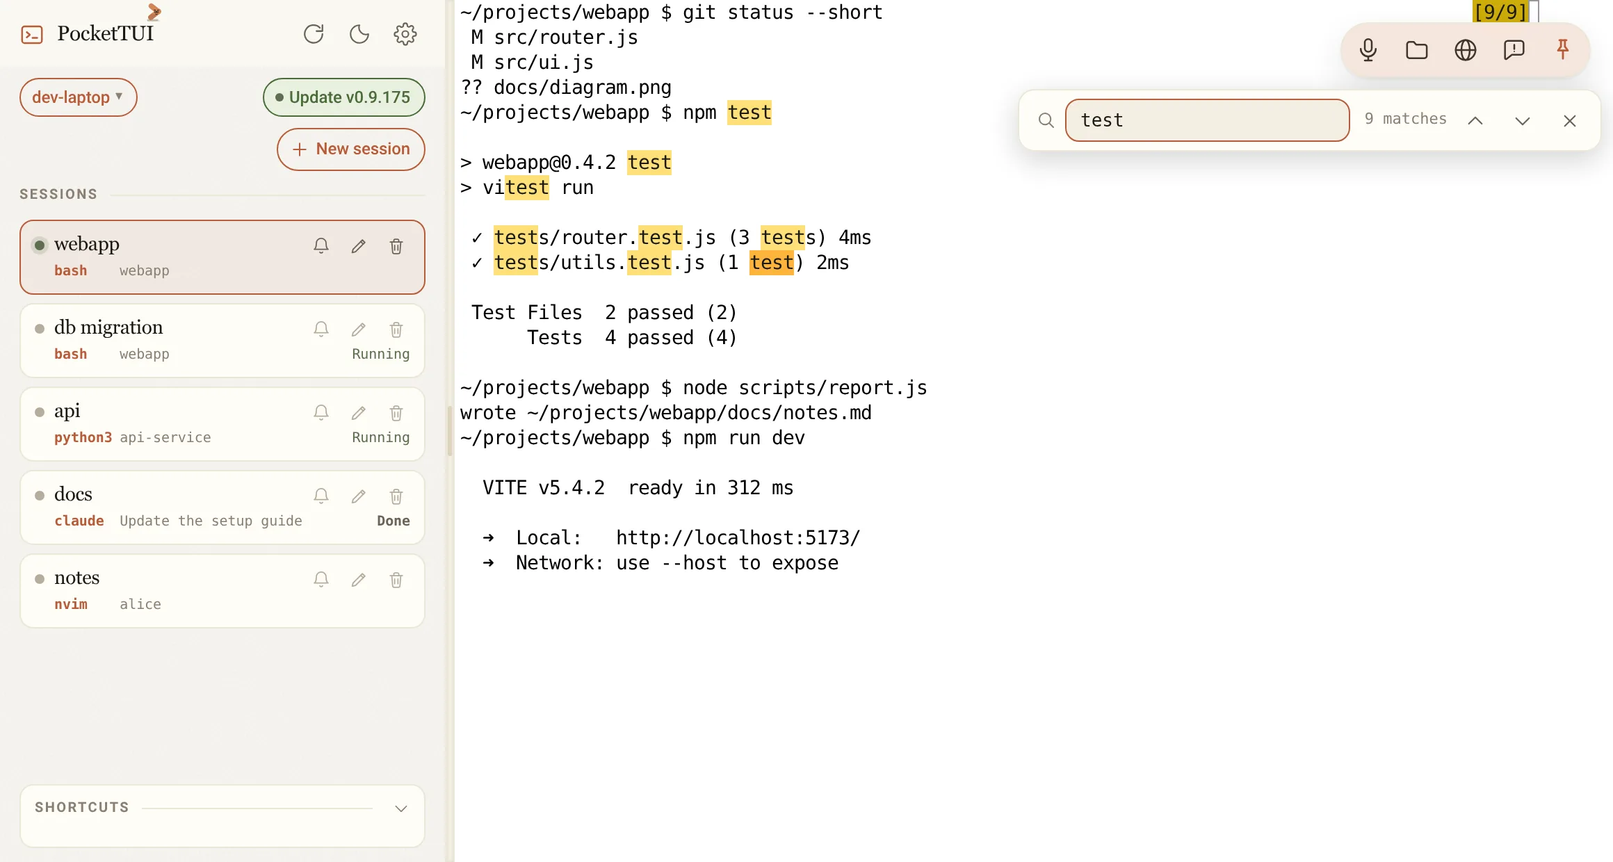Focus the search field containing test

click(x=1207, y=120)
